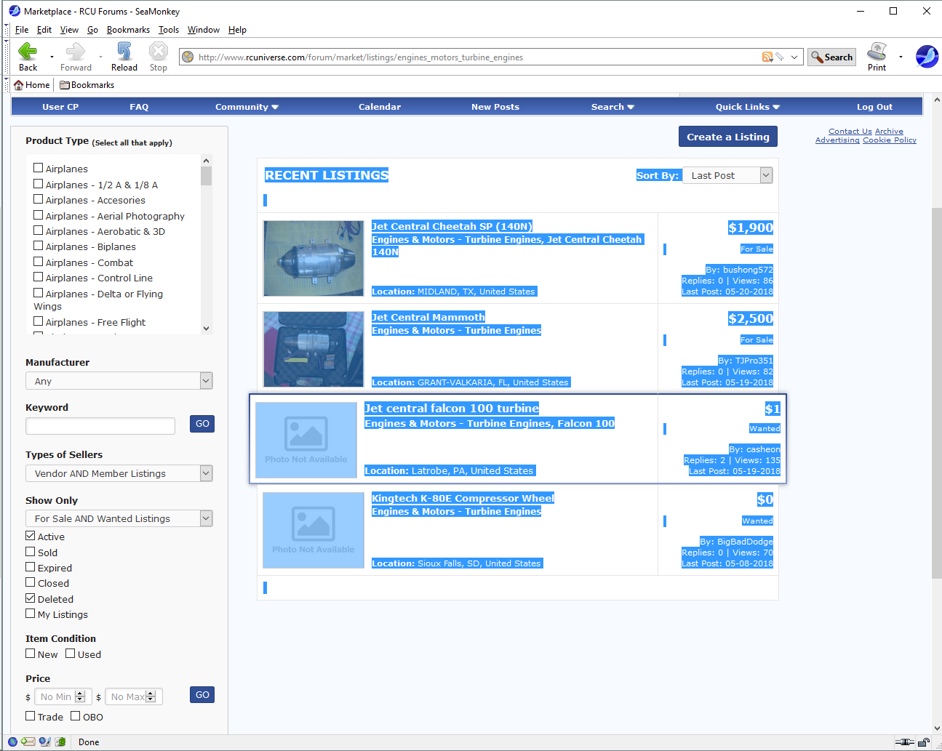Click the Create a Listing button
The height and width of the screenshot is (751, 942).
tap(727, 137)
